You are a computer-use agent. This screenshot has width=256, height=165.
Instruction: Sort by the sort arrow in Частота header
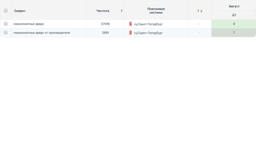coord(121,11)
